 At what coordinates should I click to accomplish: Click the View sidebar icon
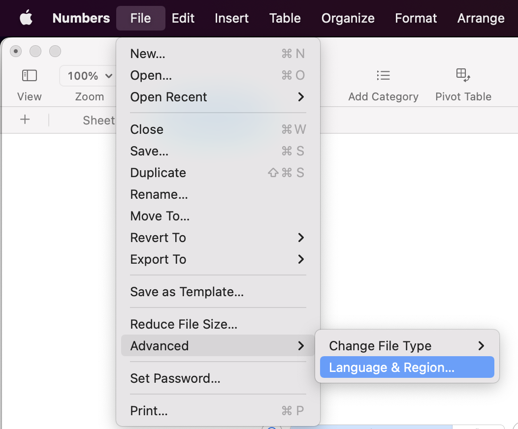30,75
